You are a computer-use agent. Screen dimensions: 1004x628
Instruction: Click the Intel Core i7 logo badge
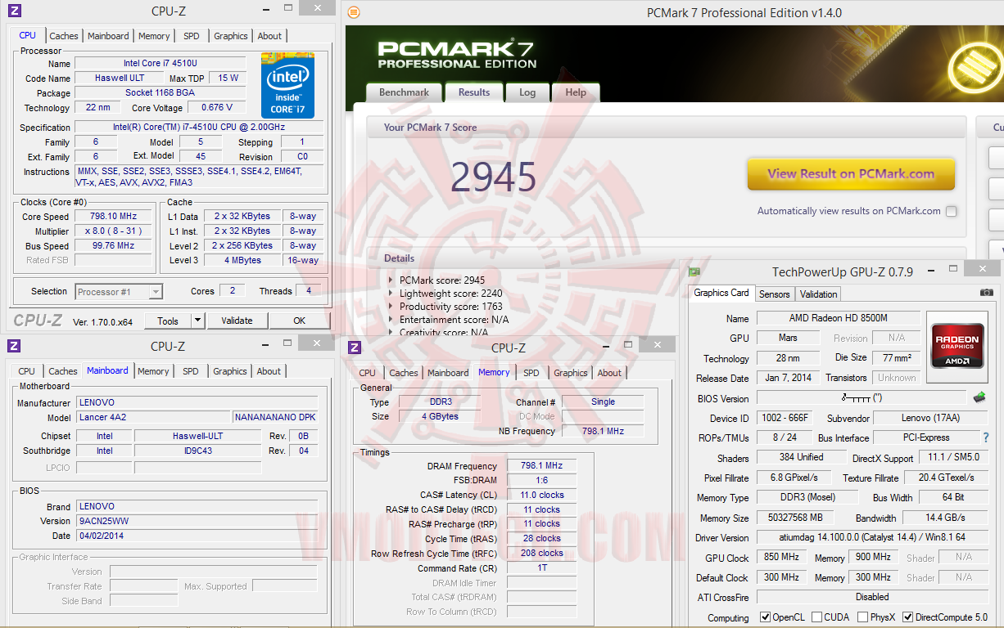pos(287,84)
